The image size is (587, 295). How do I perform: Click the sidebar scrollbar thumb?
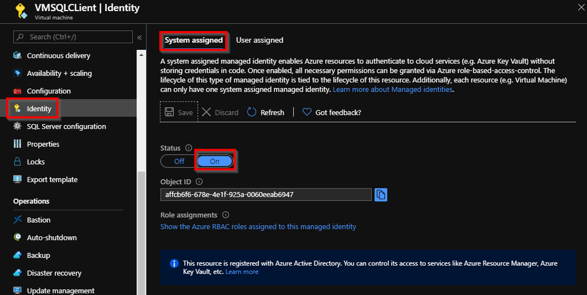(141, 233)
